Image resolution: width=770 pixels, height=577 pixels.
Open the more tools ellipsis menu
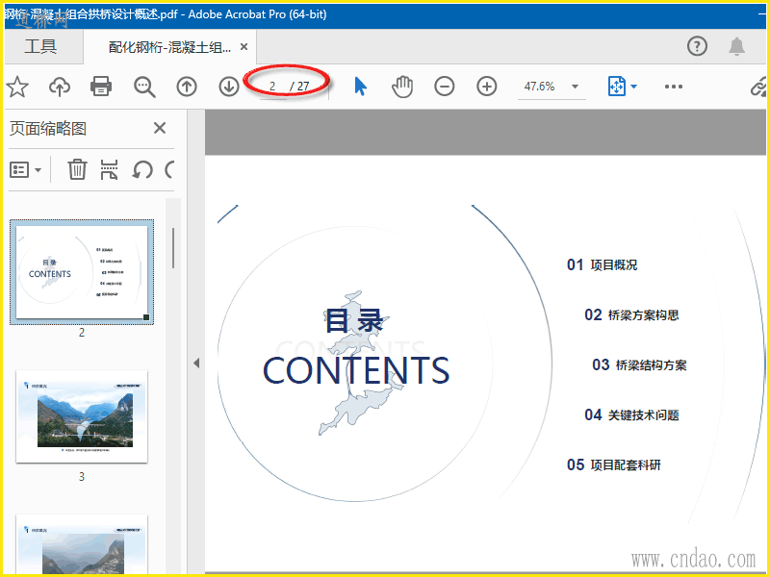click(673, 87)
